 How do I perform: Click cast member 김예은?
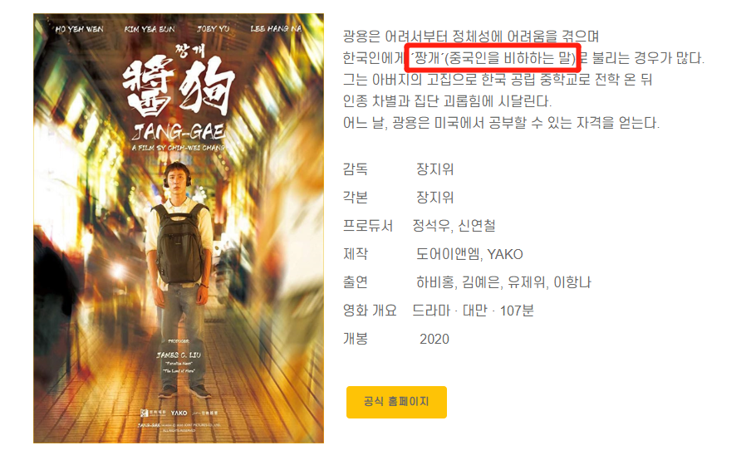480,282
